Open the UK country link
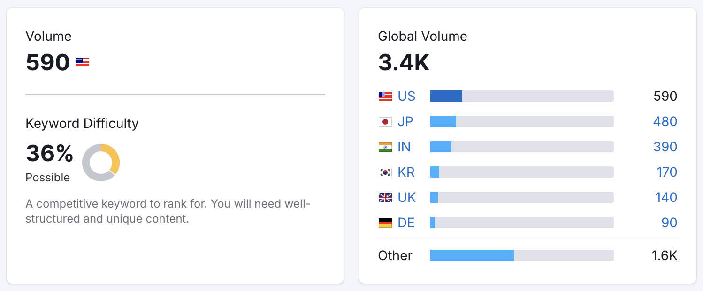The height and width of the screenshot is (291, 703). (407, 198)
